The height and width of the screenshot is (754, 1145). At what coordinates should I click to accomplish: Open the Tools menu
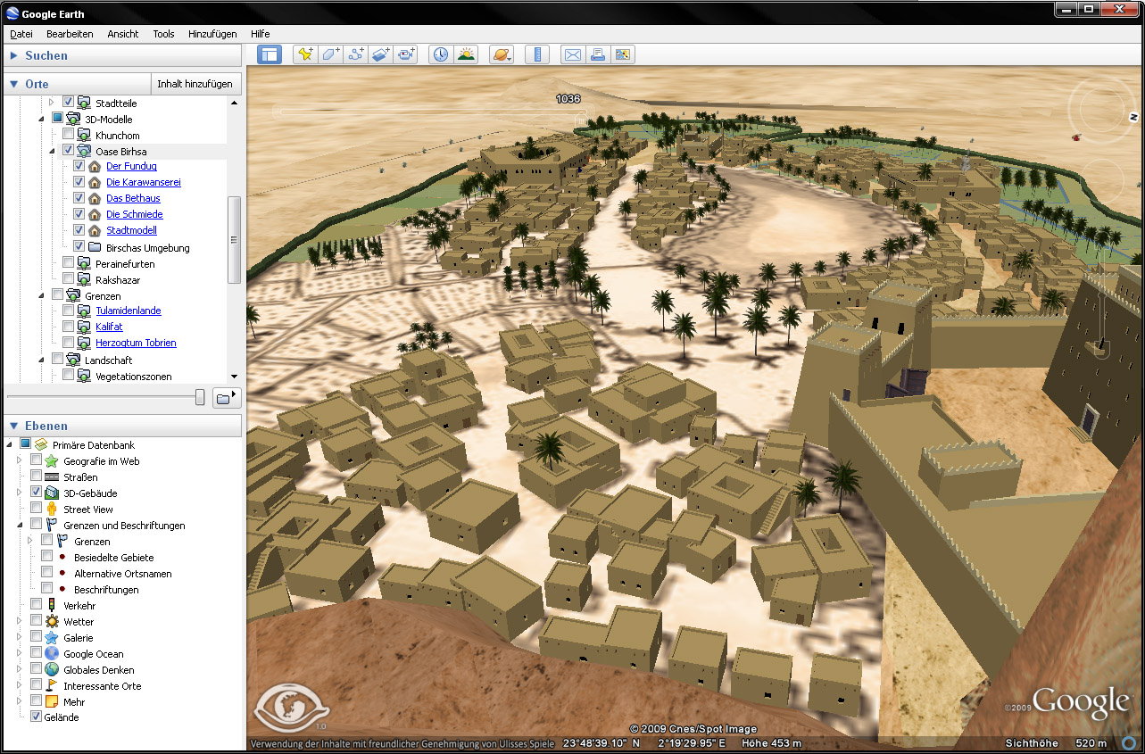tap(163, 34)
